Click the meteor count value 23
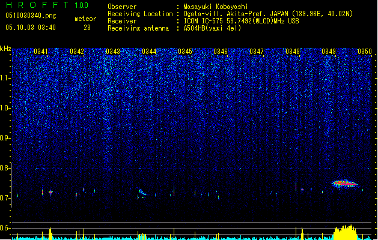 (x=87, y=28)
